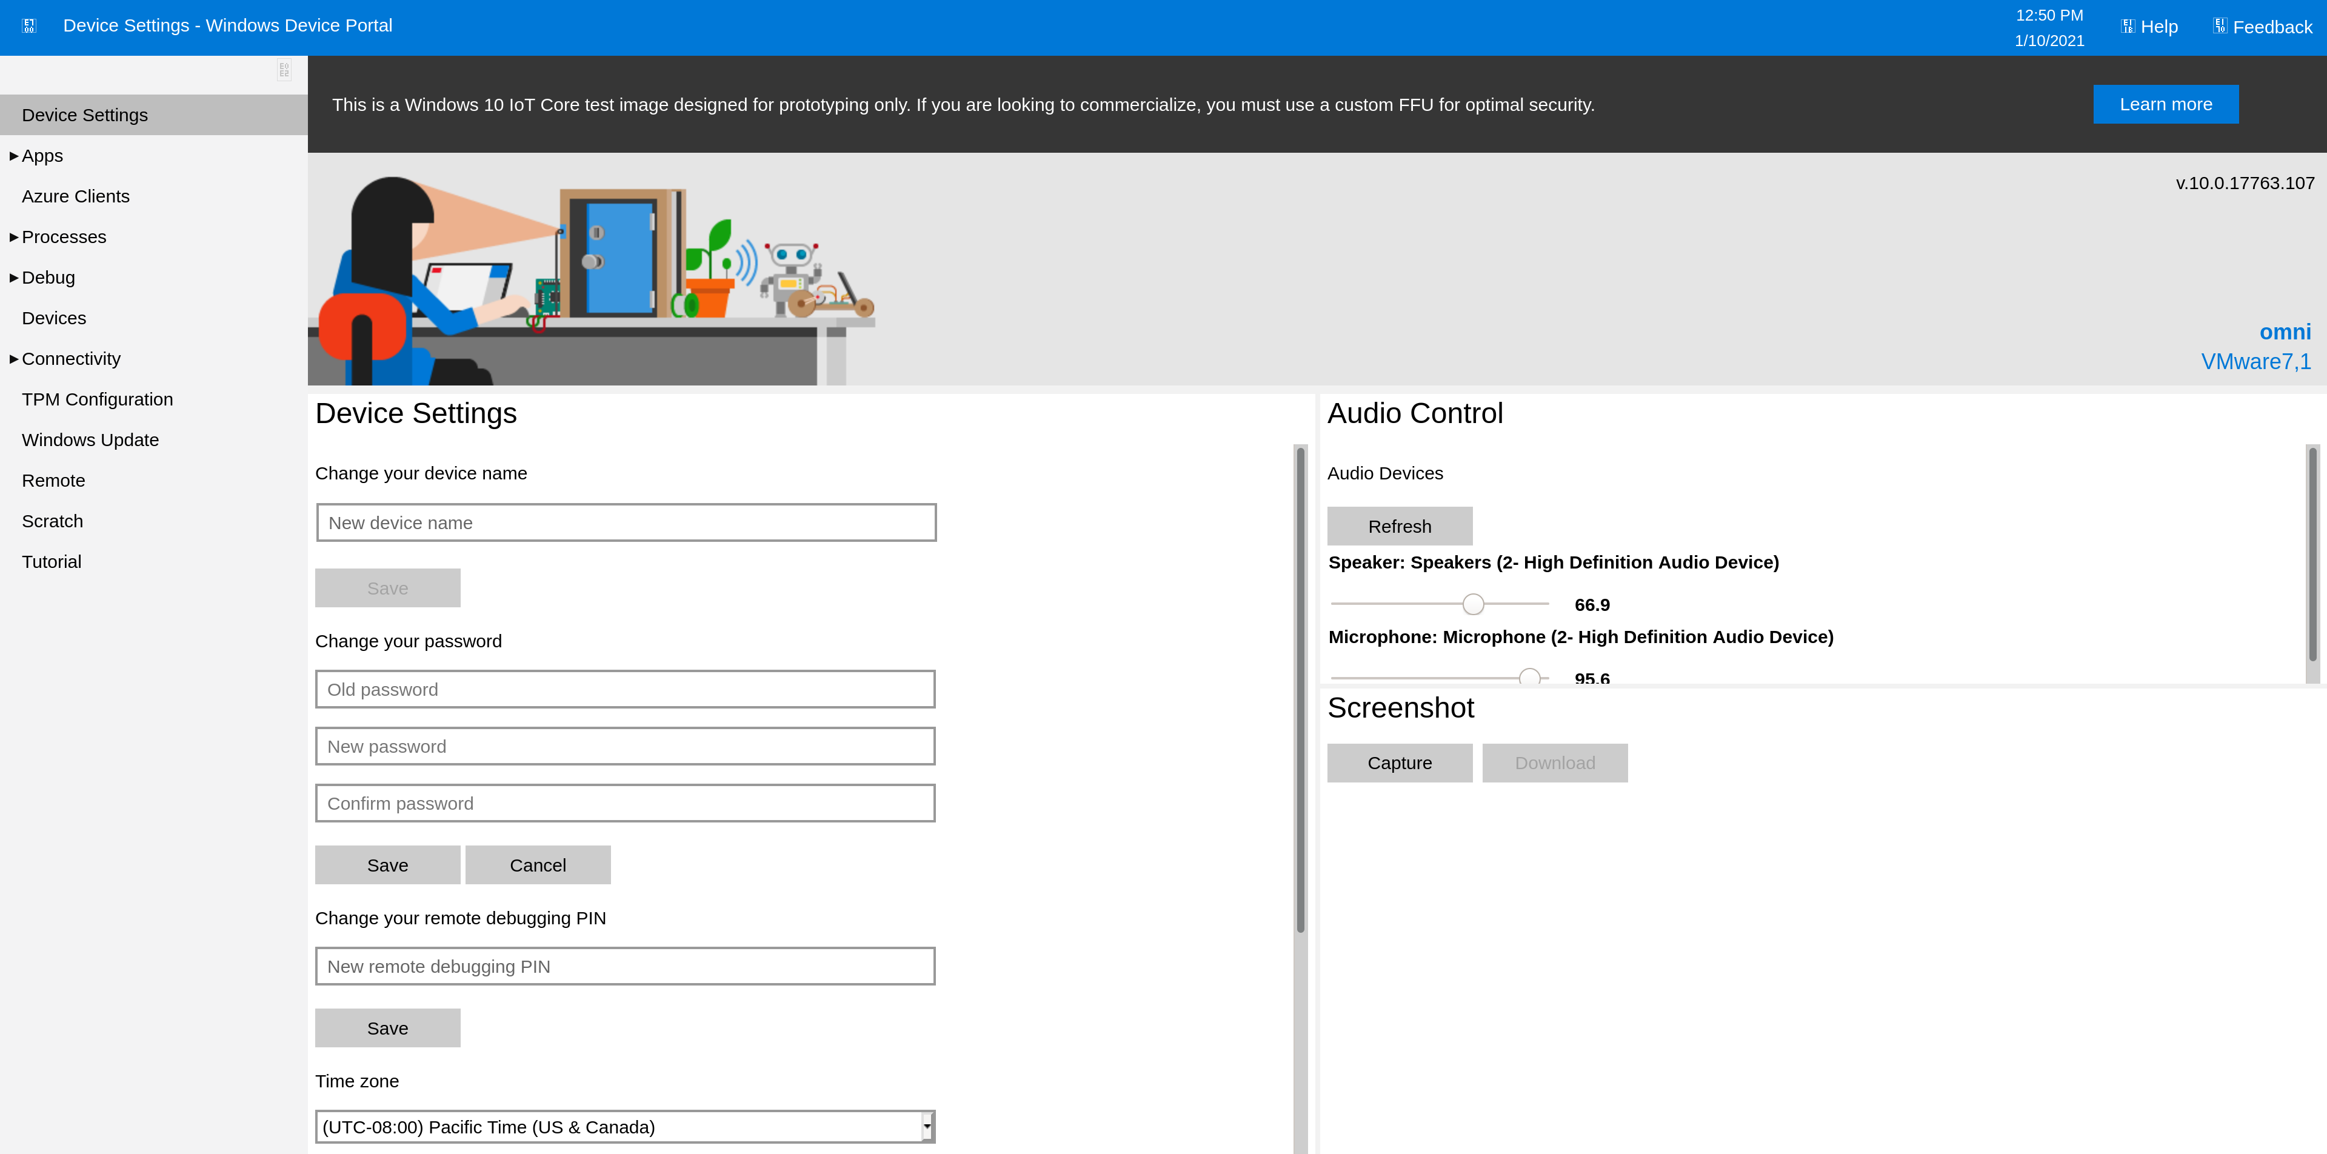
Task: Click the Learn more button
Action: [x=2165, y=105]
